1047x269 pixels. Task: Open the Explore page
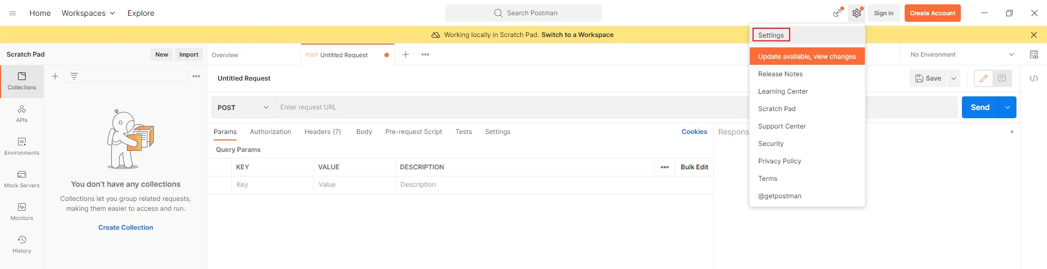[141, 13]
